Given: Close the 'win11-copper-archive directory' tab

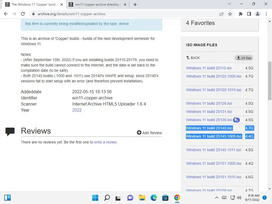Looking at the screenshot, I should 125,5.
